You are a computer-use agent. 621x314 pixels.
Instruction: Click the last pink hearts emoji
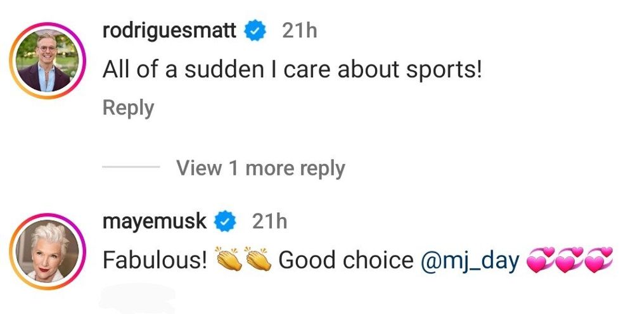[x=599, y=260]
